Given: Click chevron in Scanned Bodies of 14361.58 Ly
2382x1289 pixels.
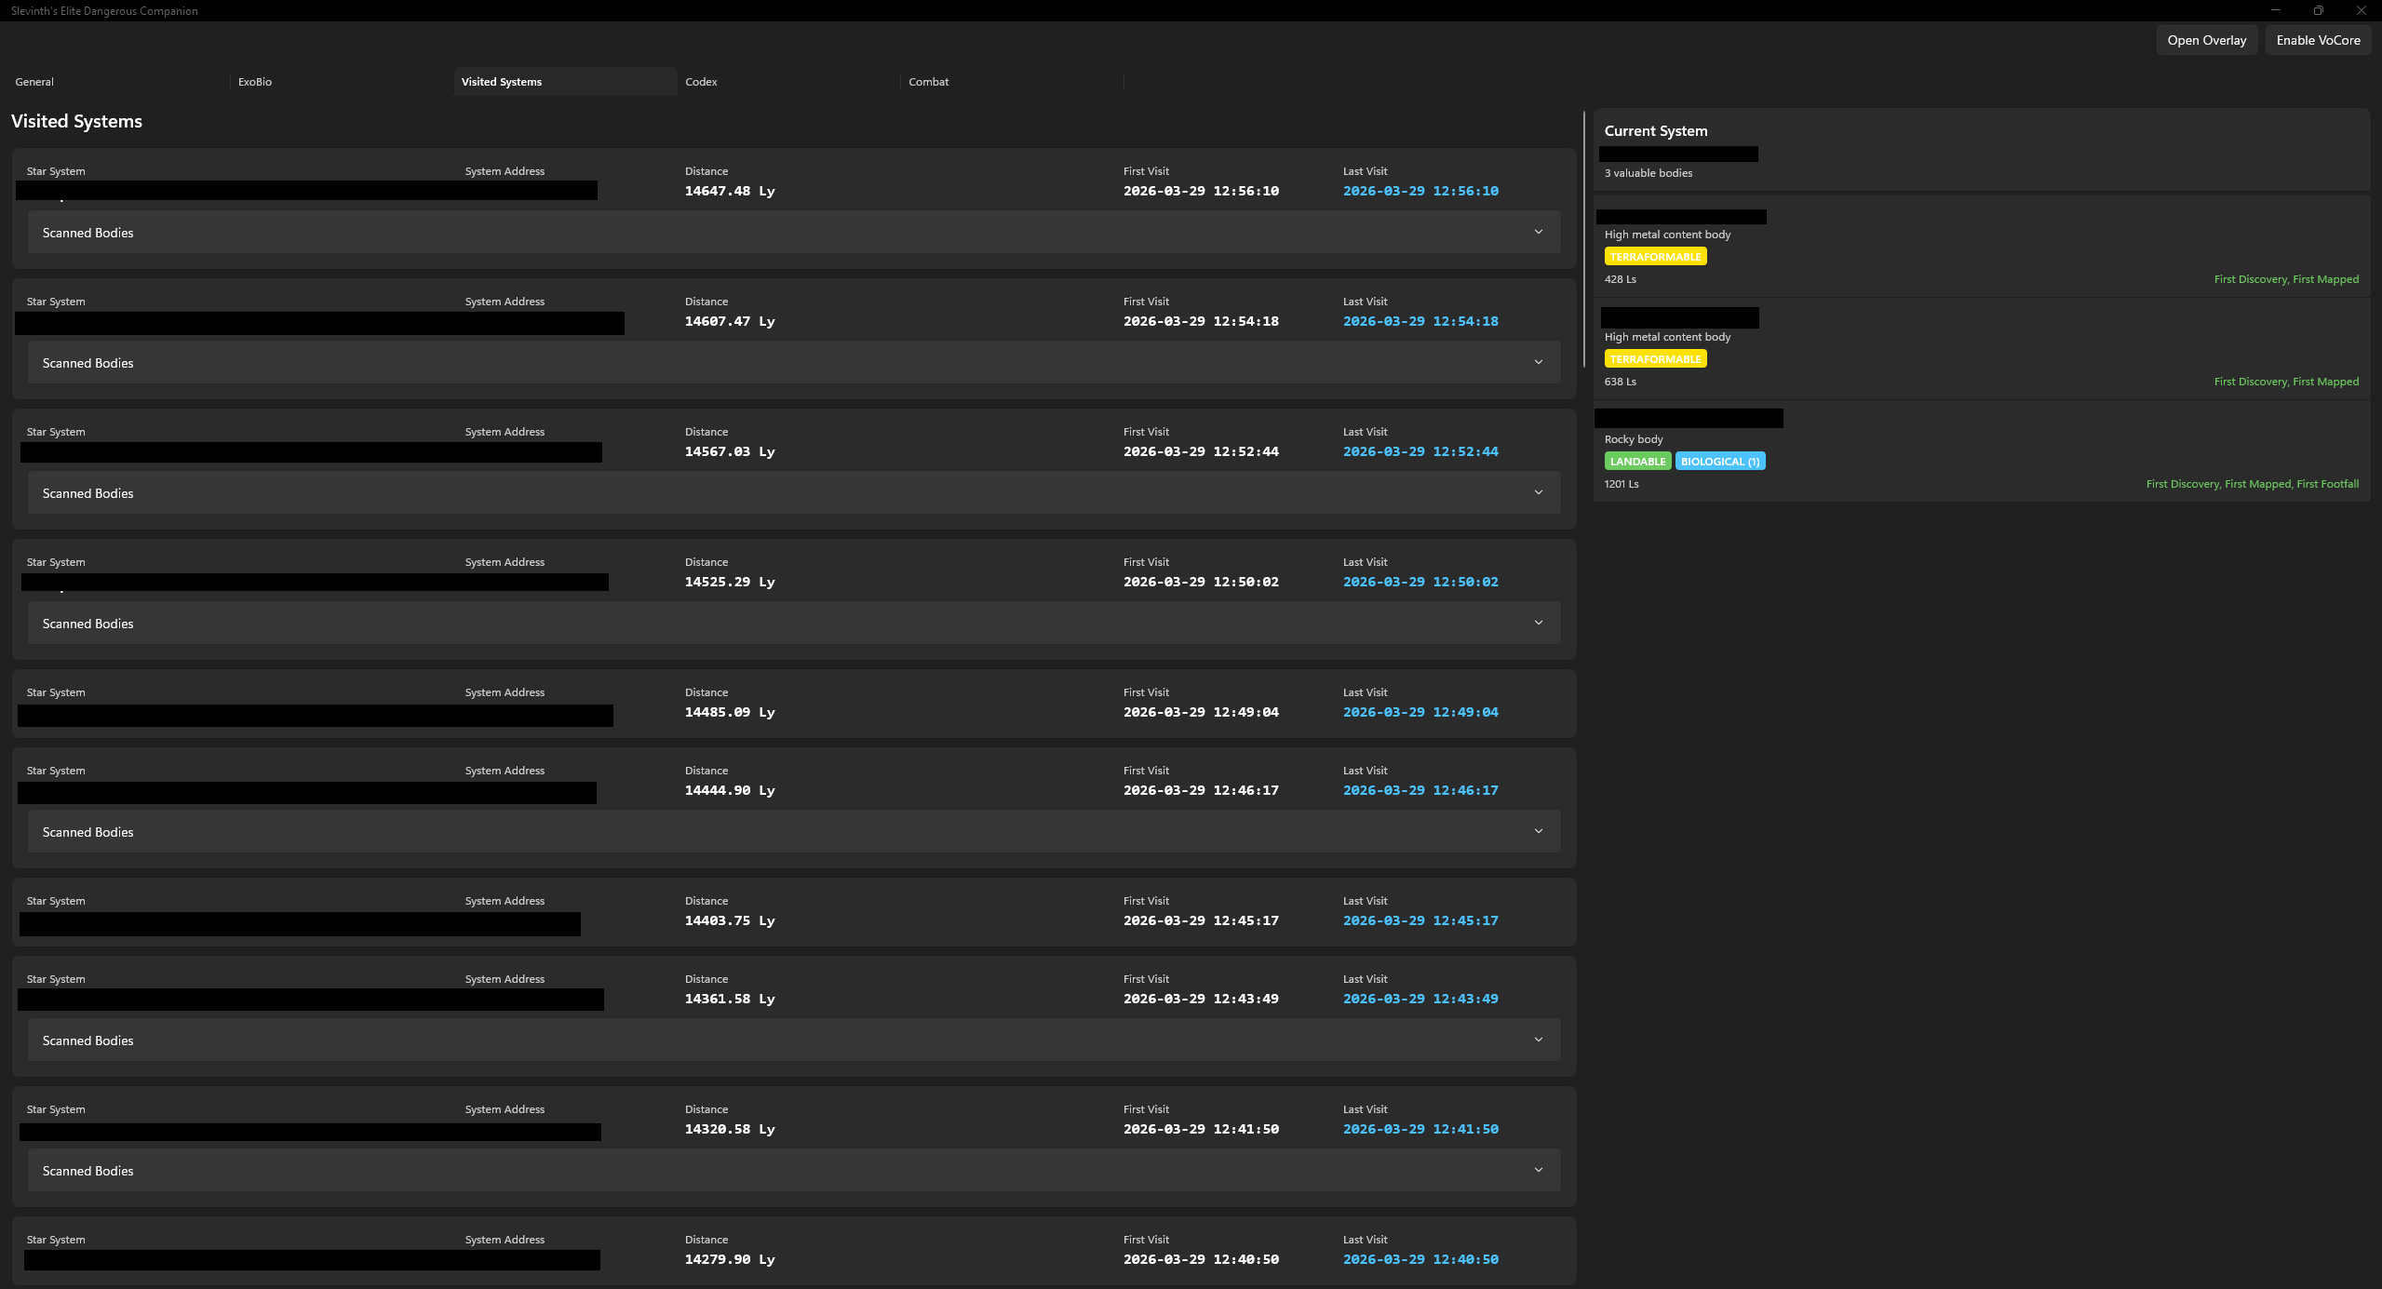Looking at the screenshot, I should click(1538, 1040).
